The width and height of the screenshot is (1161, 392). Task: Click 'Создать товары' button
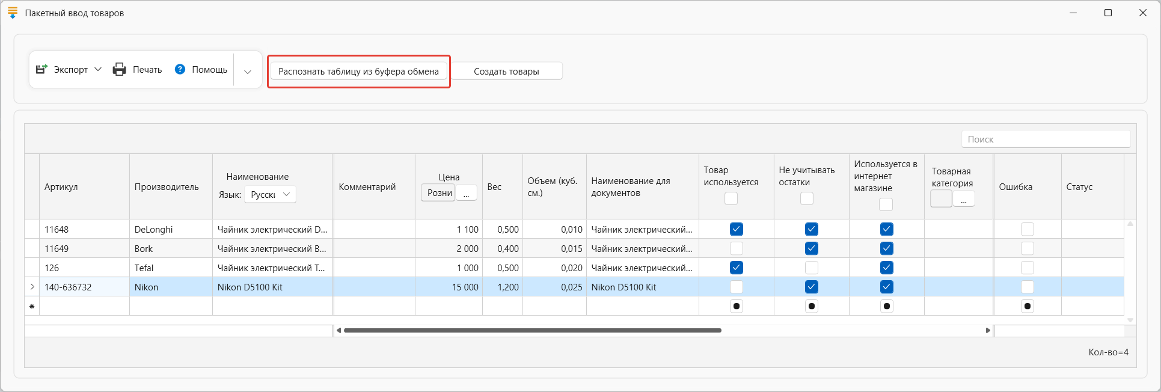point(506,72)
